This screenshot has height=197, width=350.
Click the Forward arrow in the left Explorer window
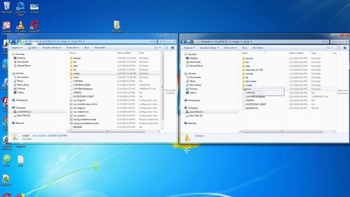pyautogui.click(x=16, y=42)
